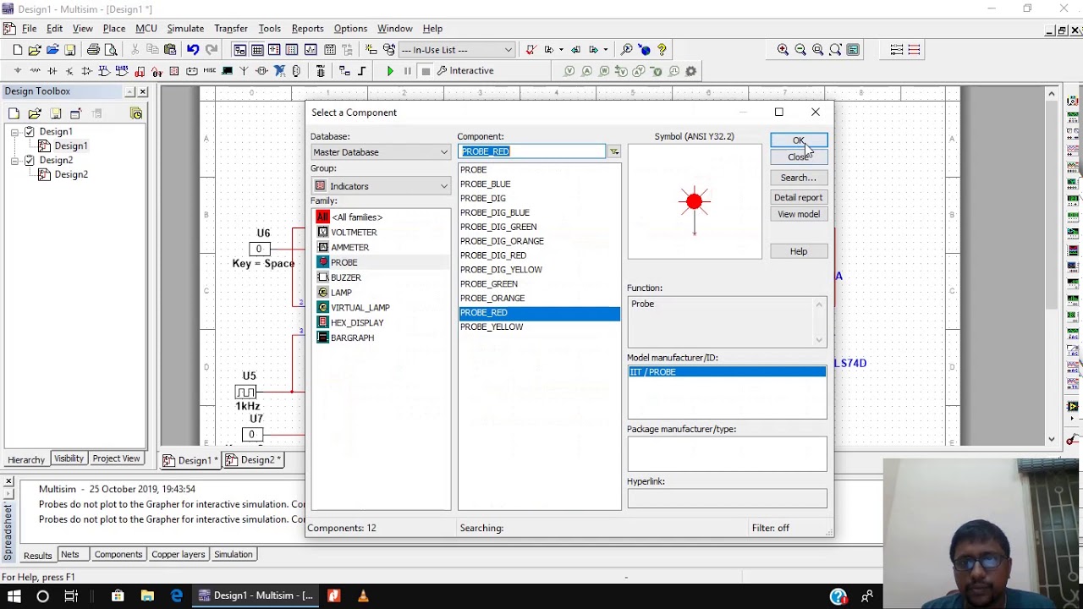Screen dimensions: 1083x609
Task: Click Design Toolbox recent designs clock icon
Action: [136, 113]
